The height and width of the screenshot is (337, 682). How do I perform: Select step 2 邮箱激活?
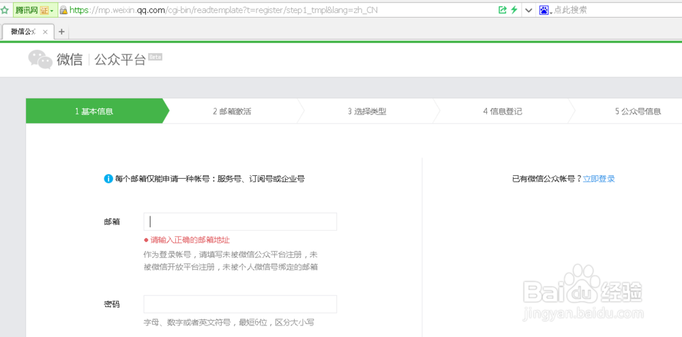pyautogui.click(x=233, y=111)
